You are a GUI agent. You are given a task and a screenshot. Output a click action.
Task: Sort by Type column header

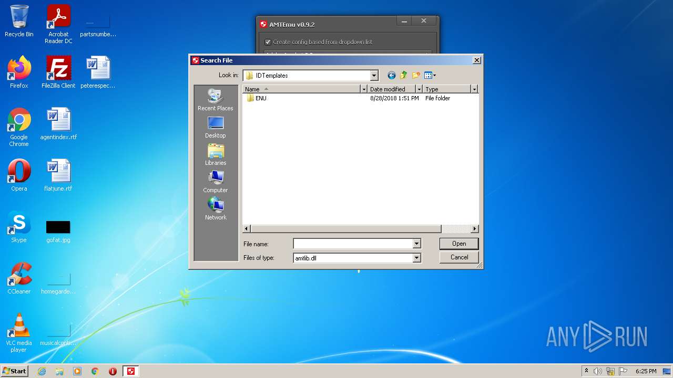point(447,89)
